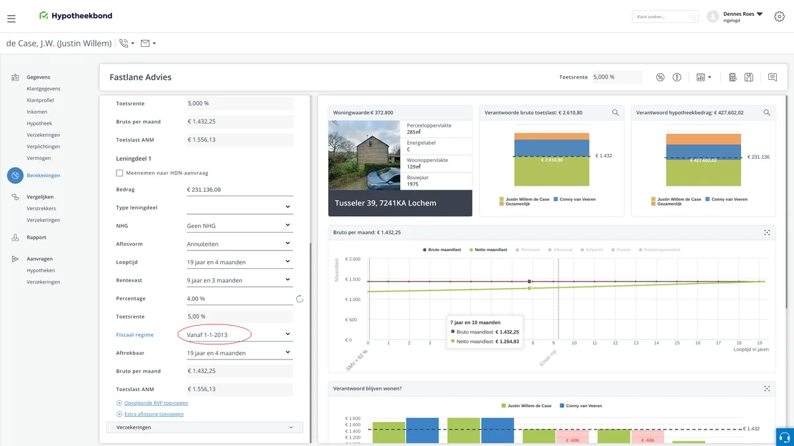Expand the Verzekeringen section
This screenshot has width=794, height=446.
[204, 427]
